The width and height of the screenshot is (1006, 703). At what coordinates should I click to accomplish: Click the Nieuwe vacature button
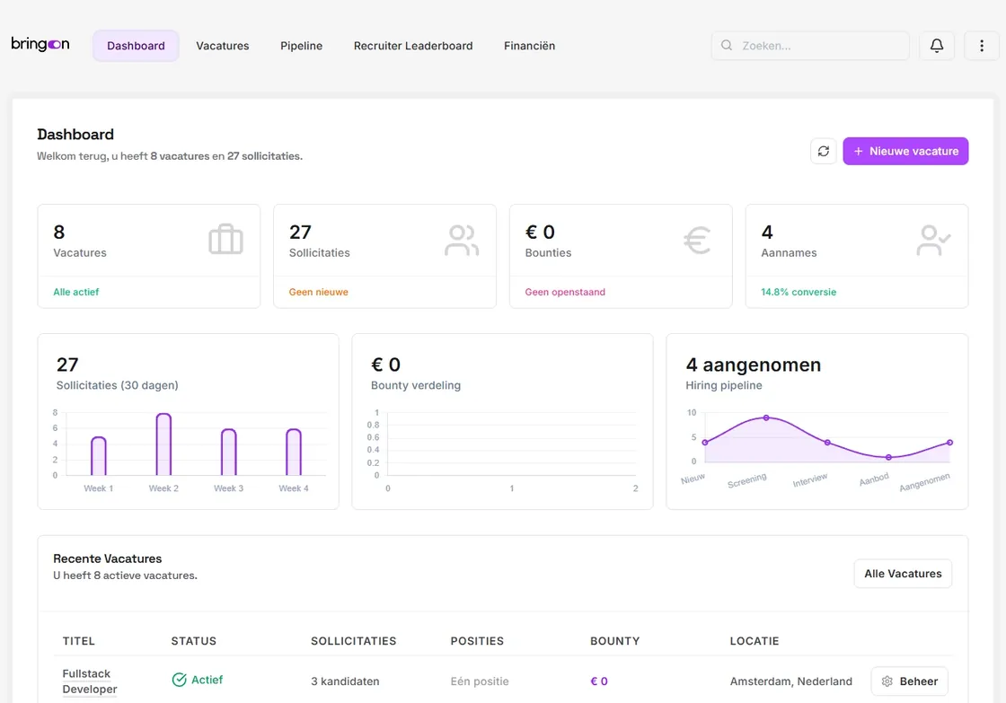pos(905,152)
